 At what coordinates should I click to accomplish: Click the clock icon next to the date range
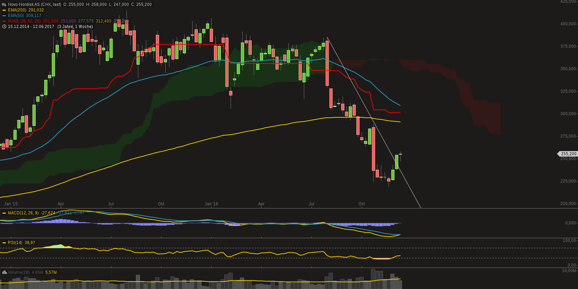click(4, 27)
